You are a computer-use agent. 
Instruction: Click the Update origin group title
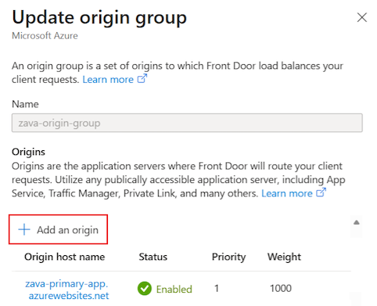point(99,18)
